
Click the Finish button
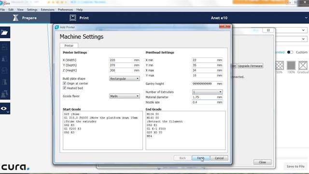[201, 158]
